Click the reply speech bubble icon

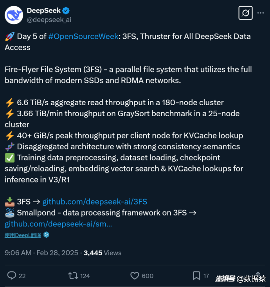12,276
